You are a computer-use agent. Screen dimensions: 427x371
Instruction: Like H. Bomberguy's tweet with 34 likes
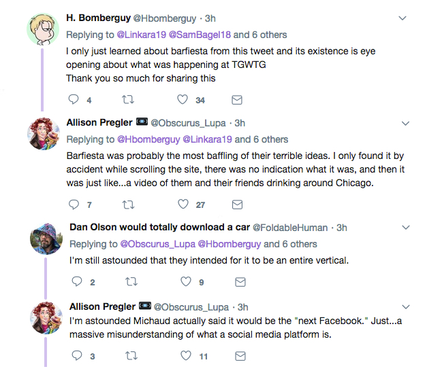(x=183, y=99)
